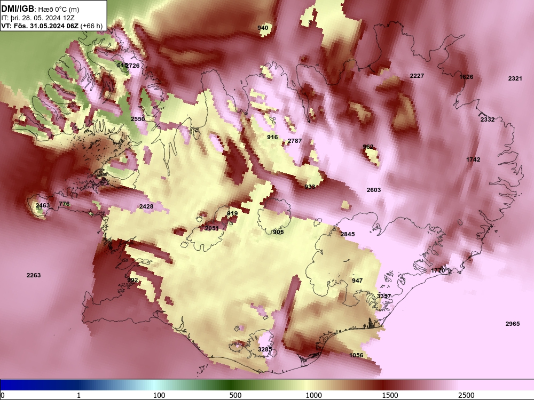The width and height of the screenshot is (534, 400).
Task: Click the 2845 height value
Action: (x=348, y=234)
